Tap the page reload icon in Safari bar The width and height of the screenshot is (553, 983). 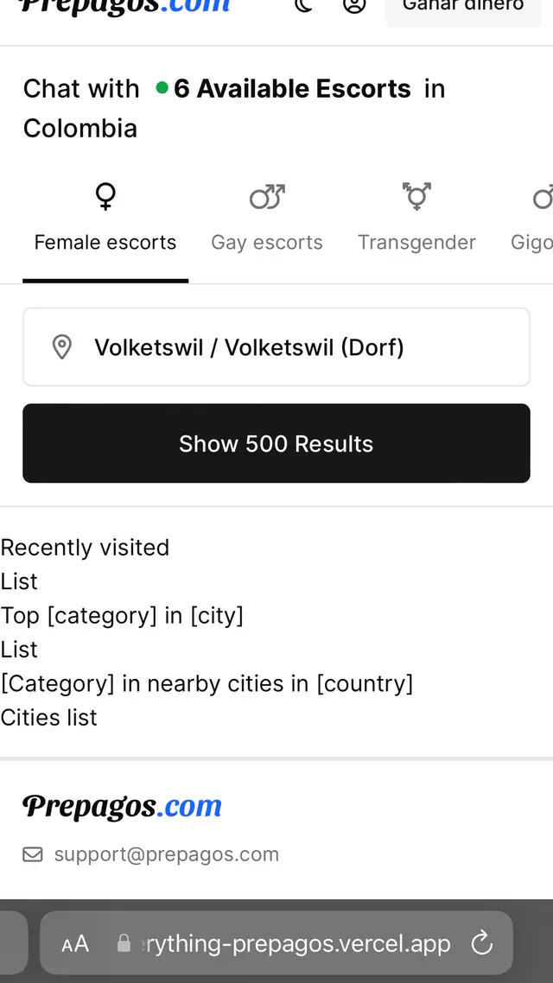[481, 943]
